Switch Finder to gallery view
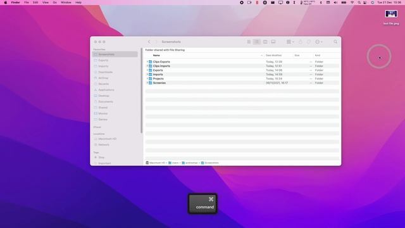 273,42
